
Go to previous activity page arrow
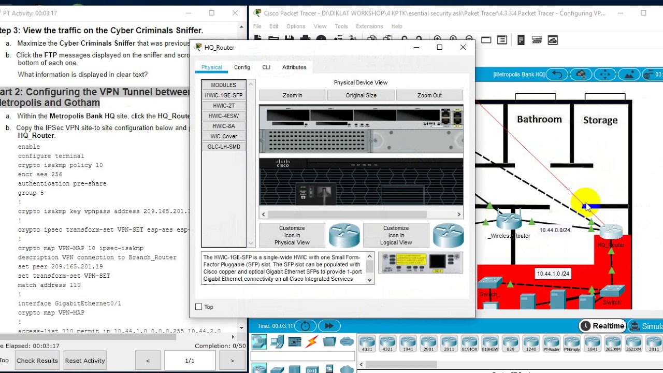click(148, 361)
